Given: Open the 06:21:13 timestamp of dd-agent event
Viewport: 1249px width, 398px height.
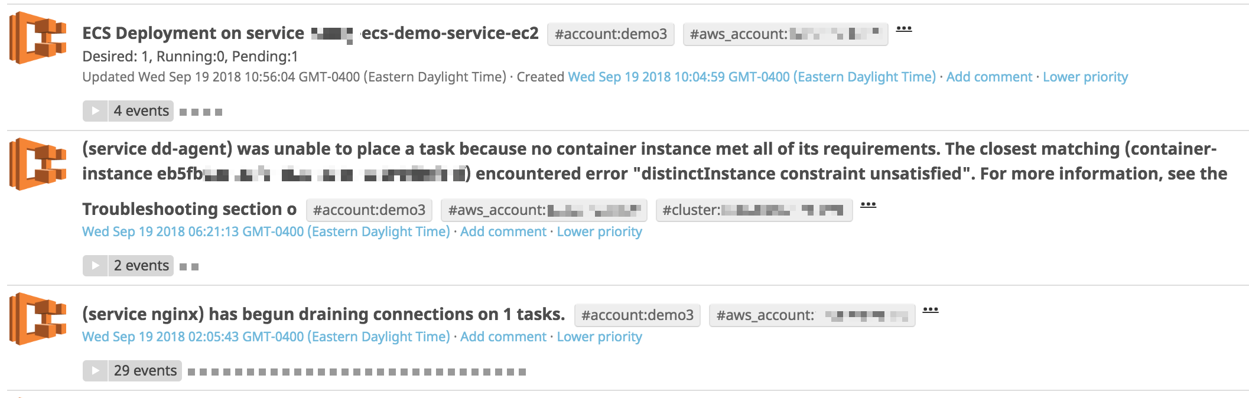Looking at the screenshot, I should 266,232.
